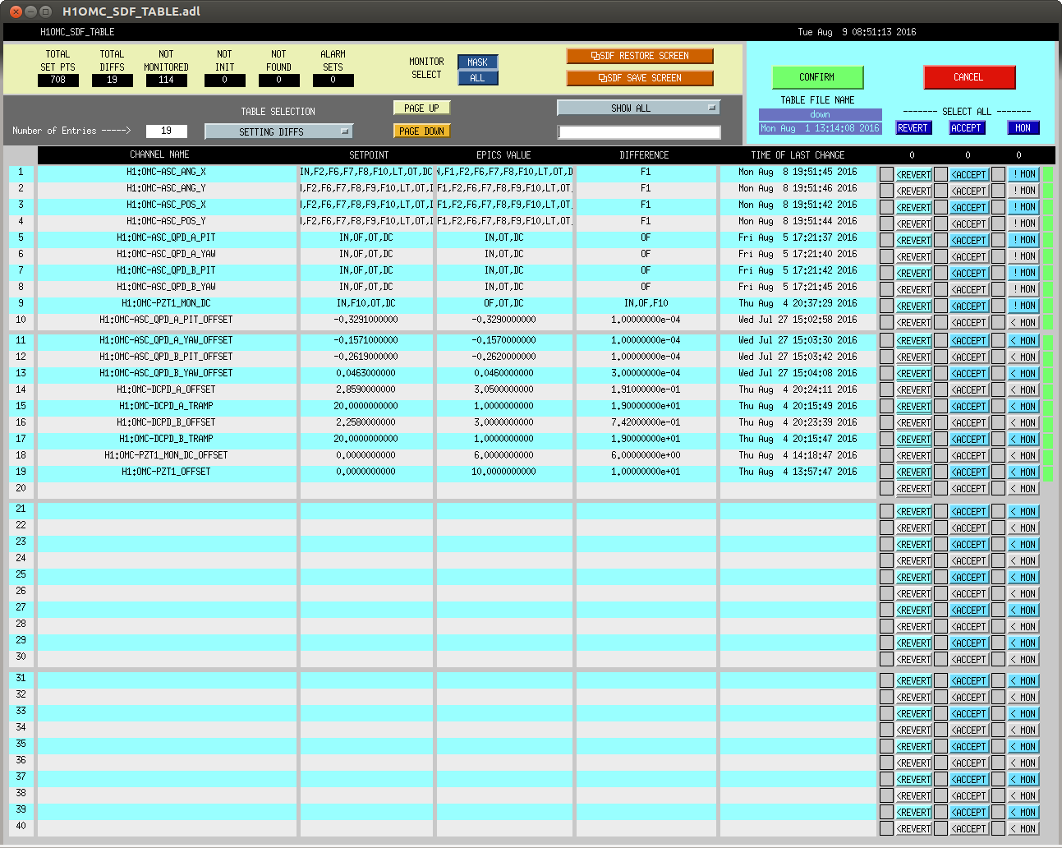
Task: Open the SDF RESTORE SCREEN related display
Action: [640, 56]
